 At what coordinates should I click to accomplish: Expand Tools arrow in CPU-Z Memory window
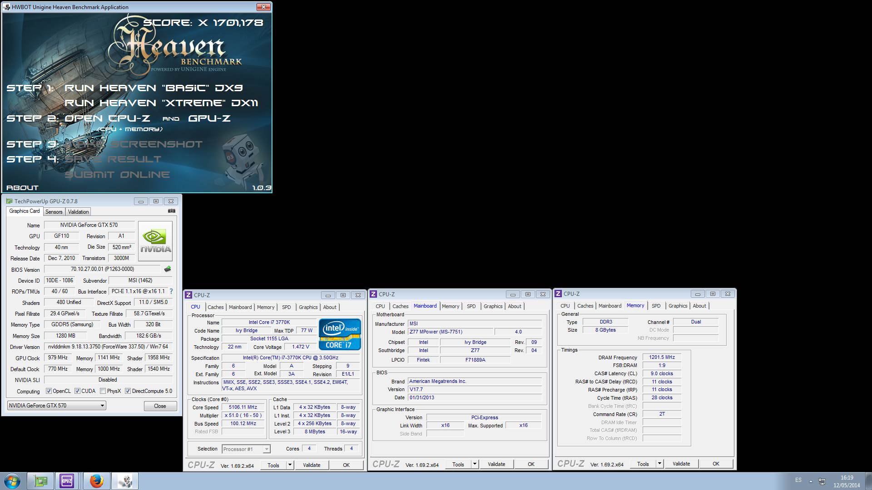tap(659, 464)
